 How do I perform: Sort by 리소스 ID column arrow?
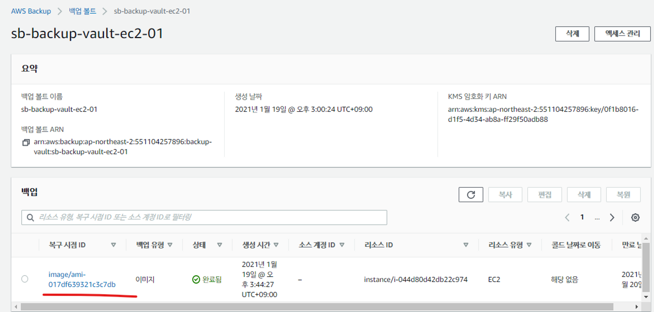click(x=466, y=245)
